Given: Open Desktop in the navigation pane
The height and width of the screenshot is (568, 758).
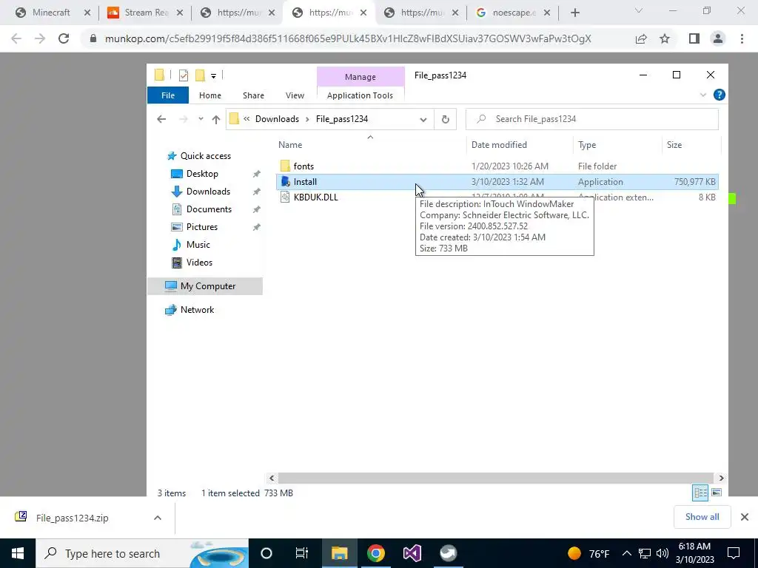Looking at the screenshot, I should [202, 174].
